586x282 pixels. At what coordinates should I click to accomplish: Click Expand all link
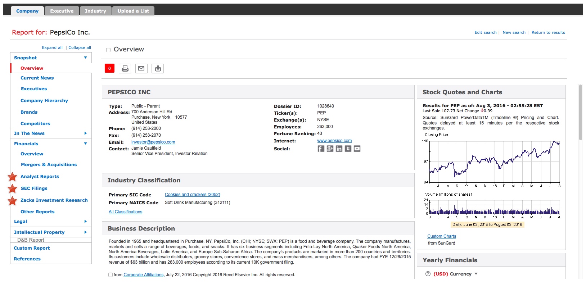[52, 47]
